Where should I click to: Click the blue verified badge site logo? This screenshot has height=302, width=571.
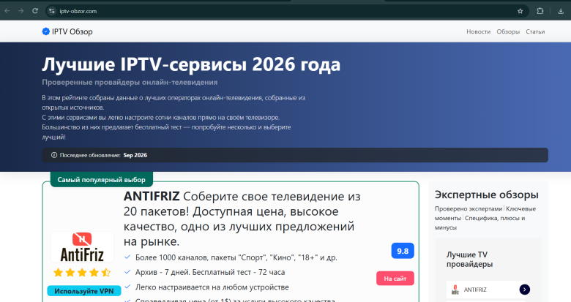[x=45, y=31]
